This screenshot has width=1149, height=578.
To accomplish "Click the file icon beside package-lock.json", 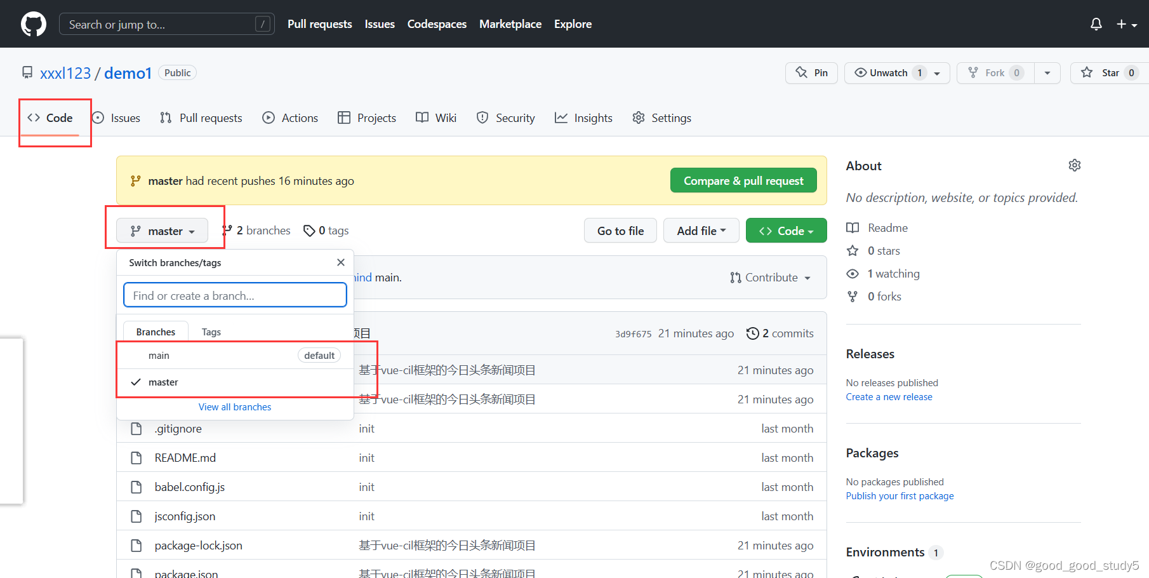I will coord(136,546).
